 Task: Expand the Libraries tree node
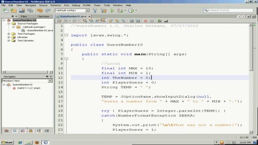[9, 37]
